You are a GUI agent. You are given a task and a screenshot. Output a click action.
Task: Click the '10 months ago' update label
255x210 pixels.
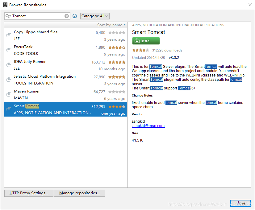point(112,69)
